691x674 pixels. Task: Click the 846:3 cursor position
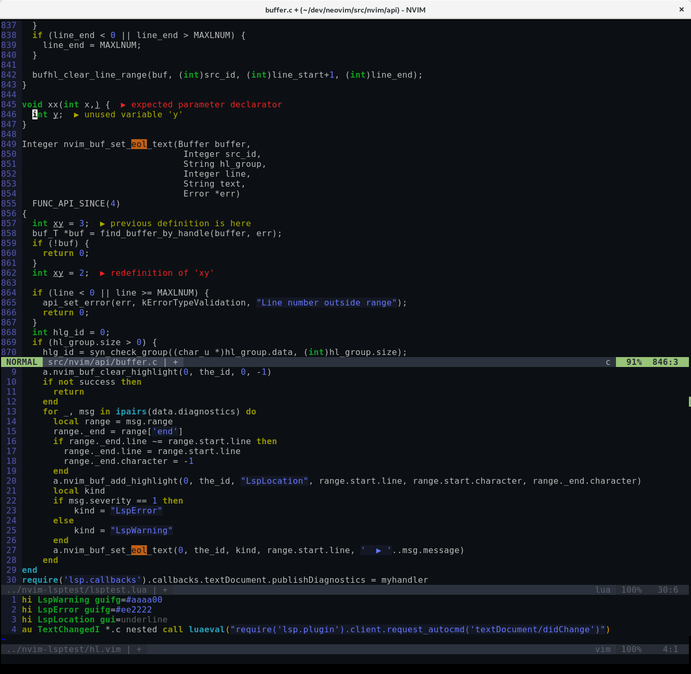tap(665, 362)
